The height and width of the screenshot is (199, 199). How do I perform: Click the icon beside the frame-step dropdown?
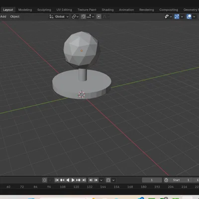coord(108,180)
